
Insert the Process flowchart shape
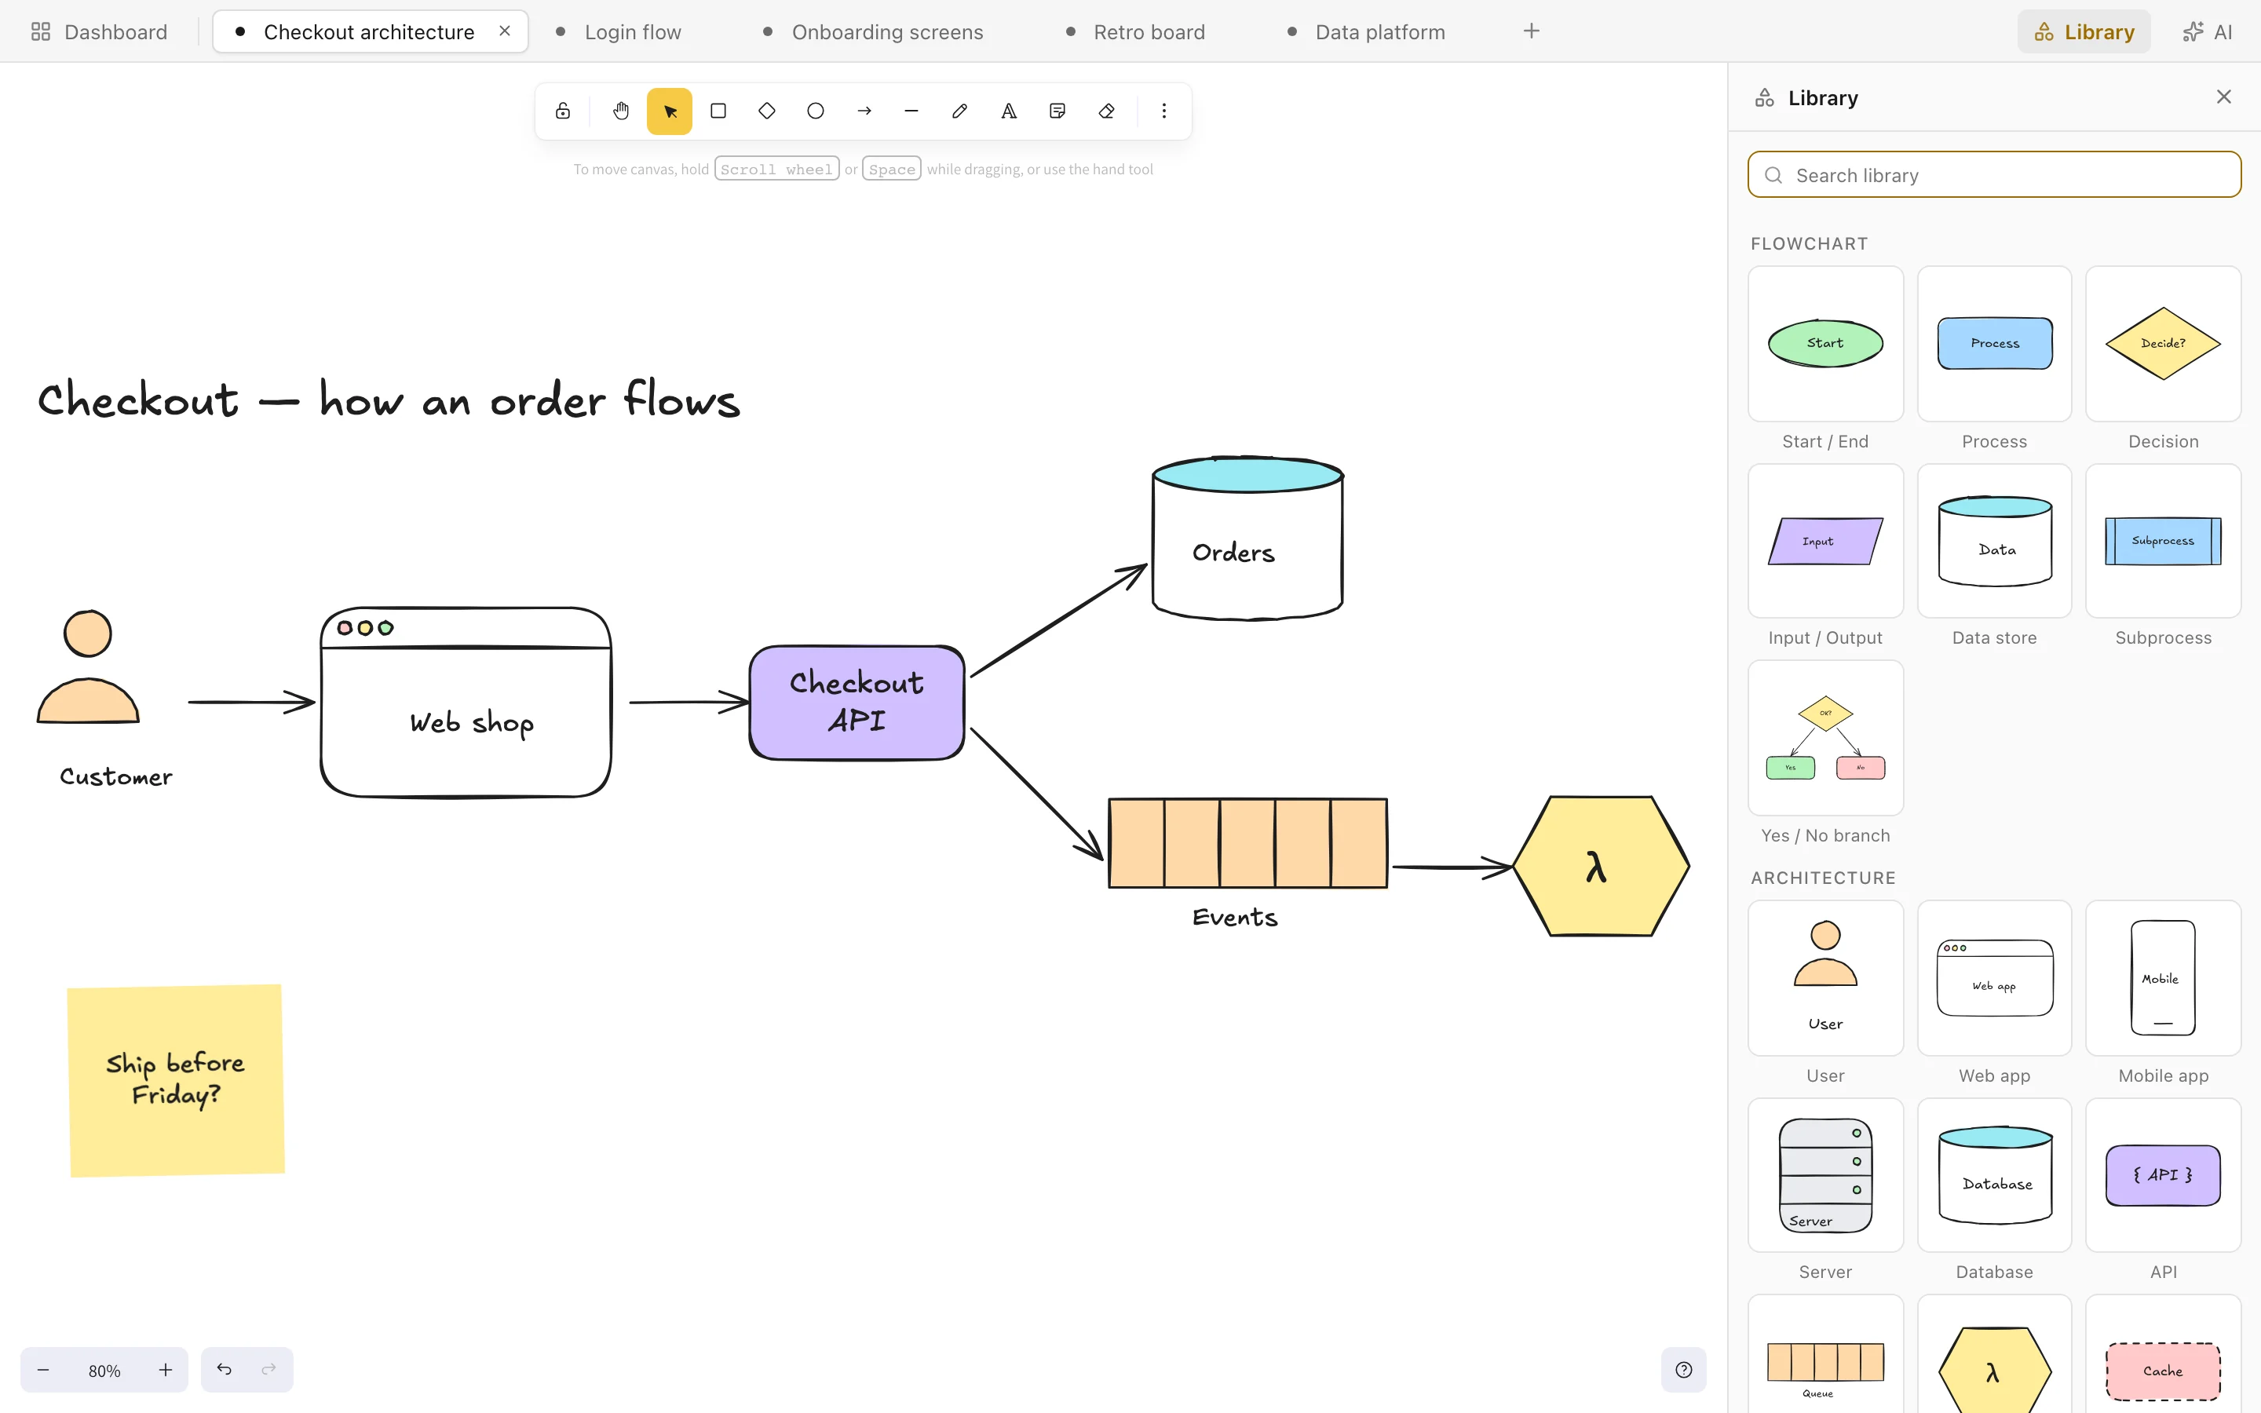point(1994,344)
